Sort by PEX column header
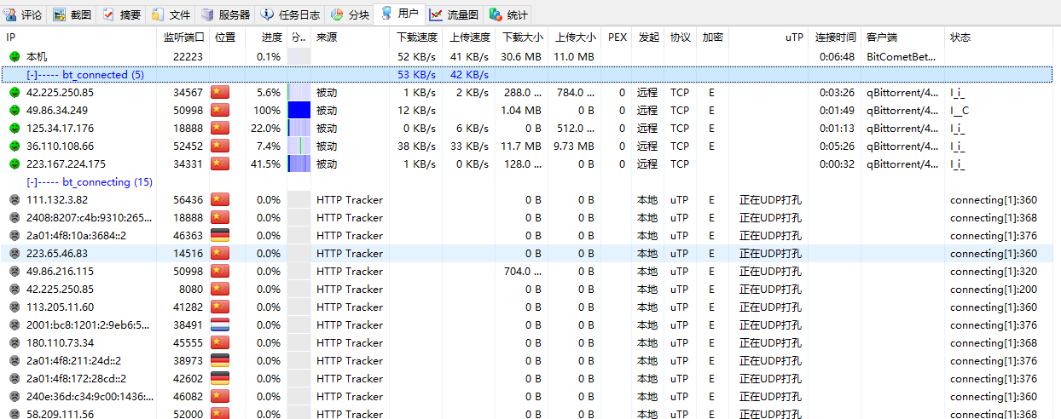This screenshot has width=1061, height=419. point(617,37)
